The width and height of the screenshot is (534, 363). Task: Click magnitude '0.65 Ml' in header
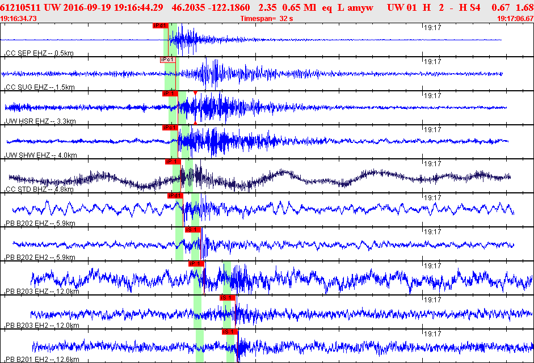[x=298, y=7]
